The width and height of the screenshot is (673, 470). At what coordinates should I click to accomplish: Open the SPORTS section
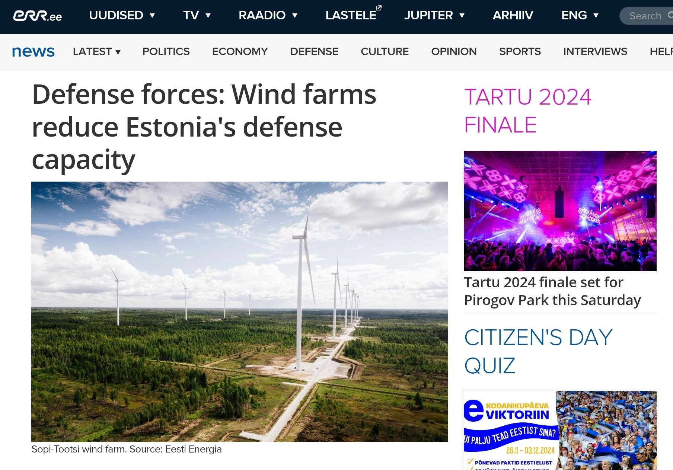pos(520,51)
